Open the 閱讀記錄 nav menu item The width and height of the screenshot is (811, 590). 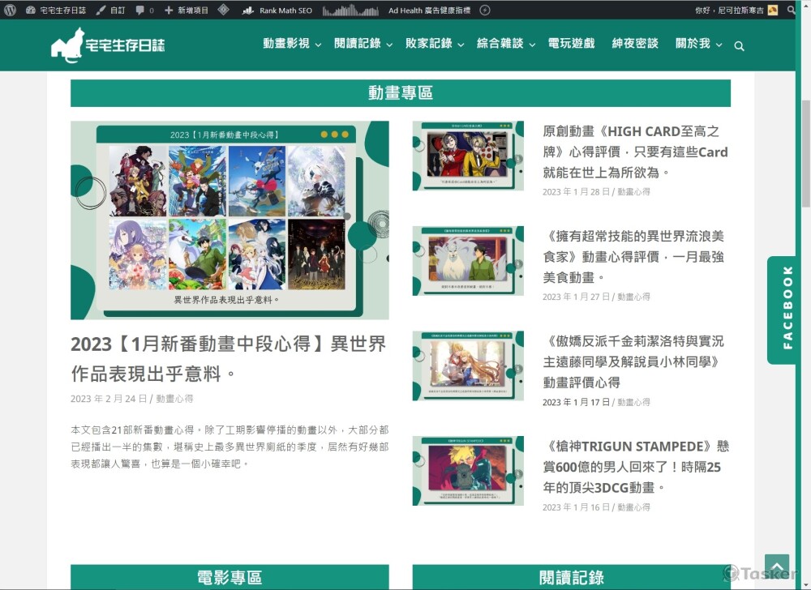(x=358, y=44)
